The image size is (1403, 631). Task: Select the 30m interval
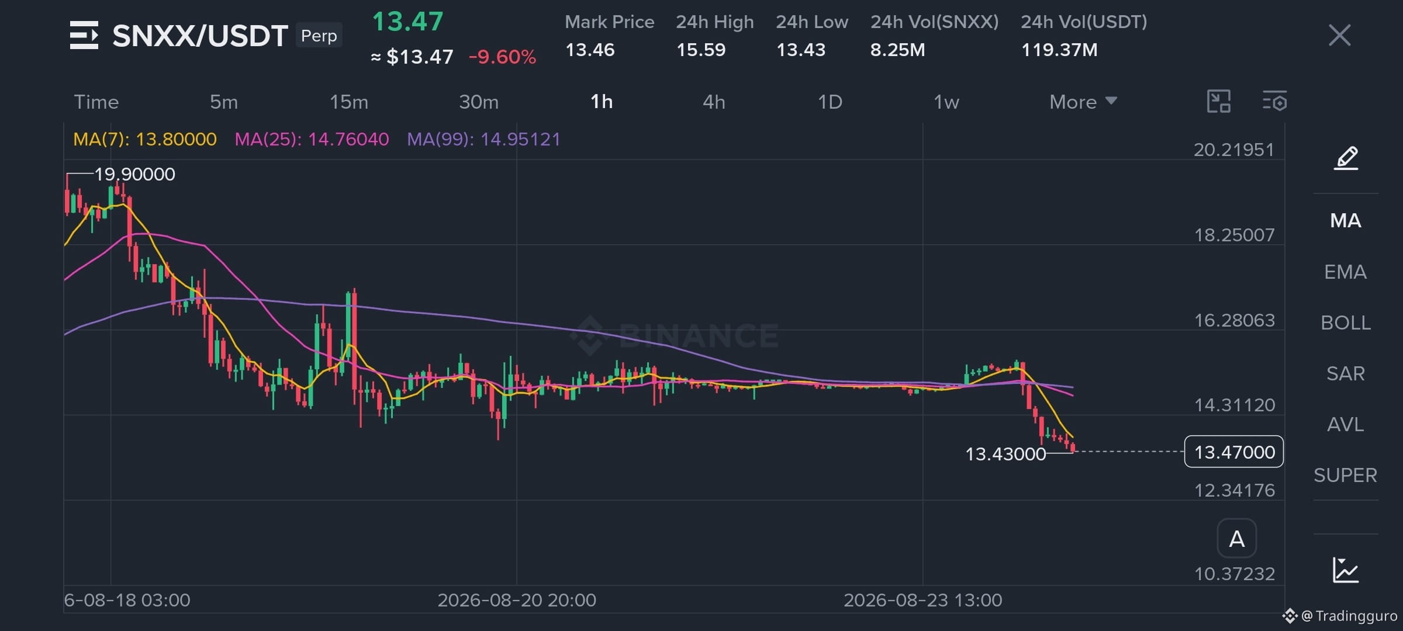(479, 102)
